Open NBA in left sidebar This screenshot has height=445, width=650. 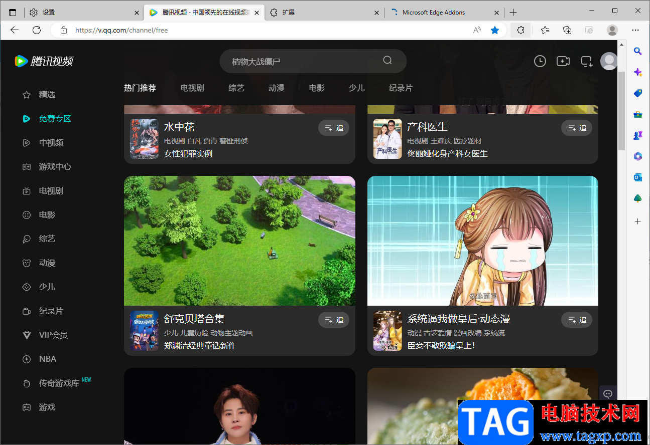(47, 359)
